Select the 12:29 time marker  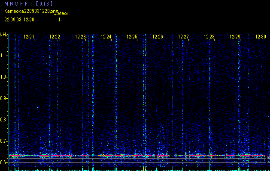tap(235, 37)
